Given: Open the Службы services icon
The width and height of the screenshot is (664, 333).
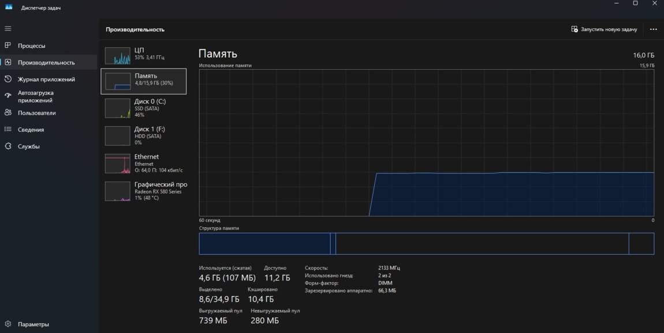Looking at the screenshot, I should [x=8, y=146].
